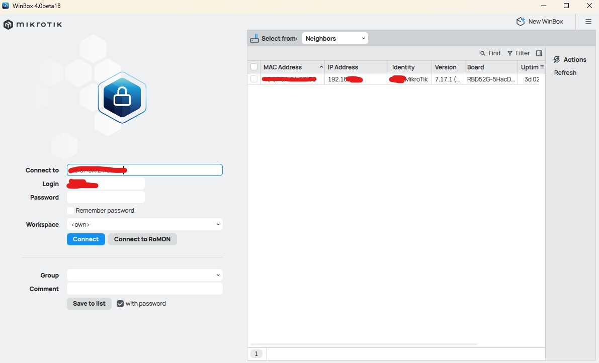
Task: Click the New WinBox cube icon
Action: (x=521, y=22)
